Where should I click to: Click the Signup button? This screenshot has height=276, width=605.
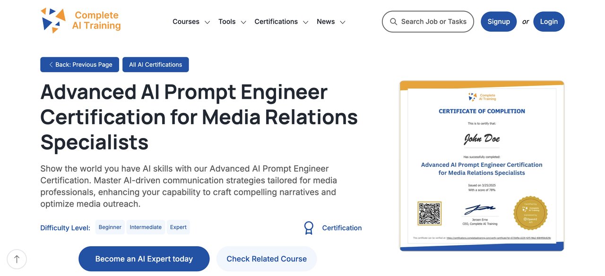tap(499, 22)
